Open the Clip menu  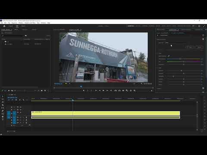click(x=9, y=23)
